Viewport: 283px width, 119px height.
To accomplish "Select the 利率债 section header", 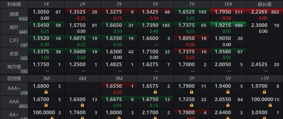I will (14, 4).
